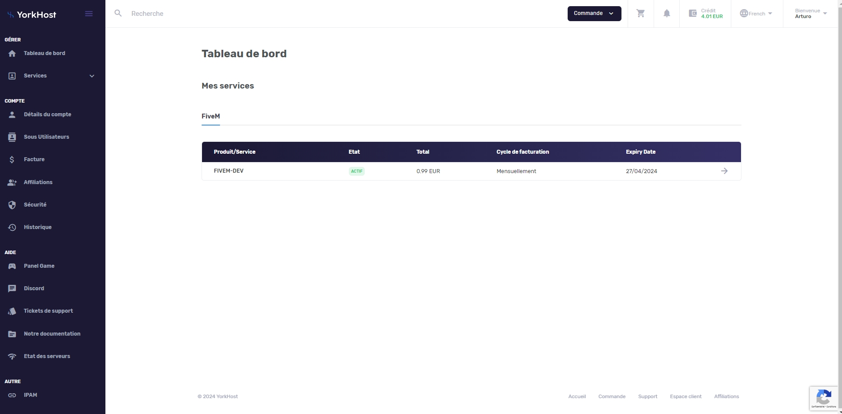
Task: Go to Tableau de bord in sidebar
Action: pos(44,53)
